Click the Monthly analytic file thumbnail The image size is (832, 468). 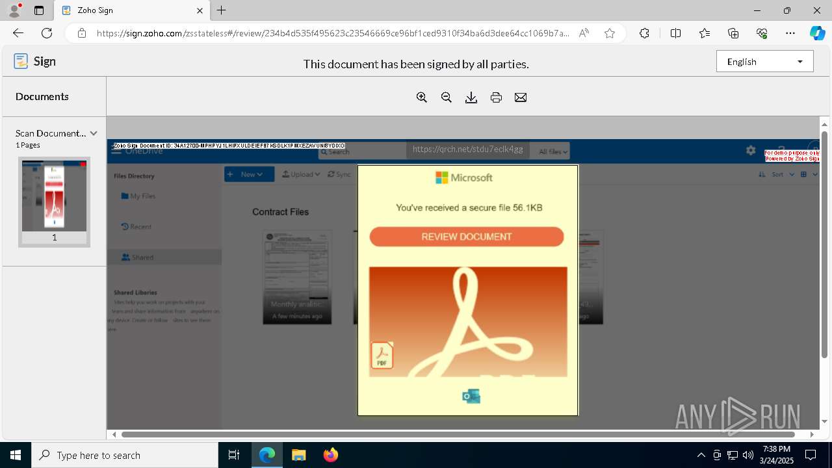click(x=297, y=277)
